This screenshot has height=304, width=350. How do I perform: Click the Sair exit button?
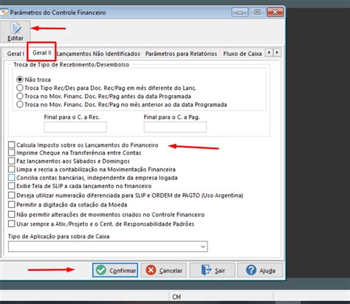(212, 270)
